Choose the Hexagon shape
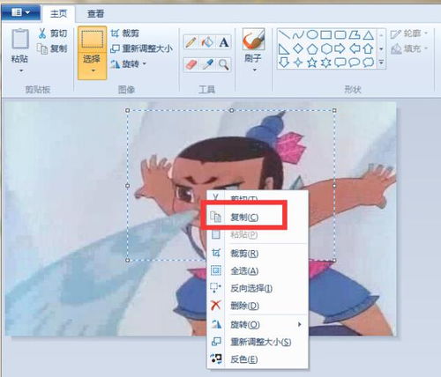 point(326,49)
